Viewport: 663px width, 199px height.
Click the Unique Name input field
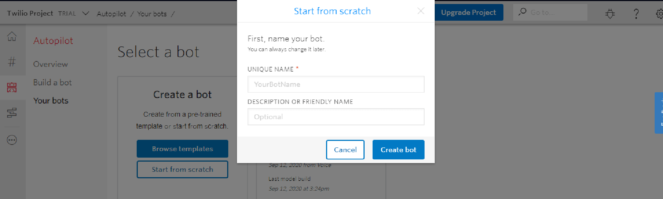335,84
